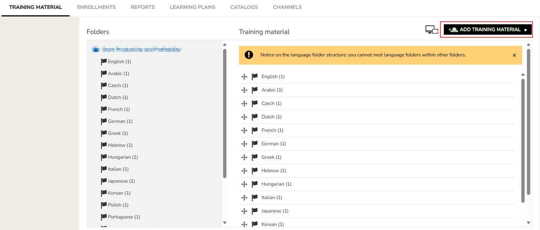This screenshot has height=230, width=540.
Task: Click the flag icon of Greek in material list
Action: point(255,157)
